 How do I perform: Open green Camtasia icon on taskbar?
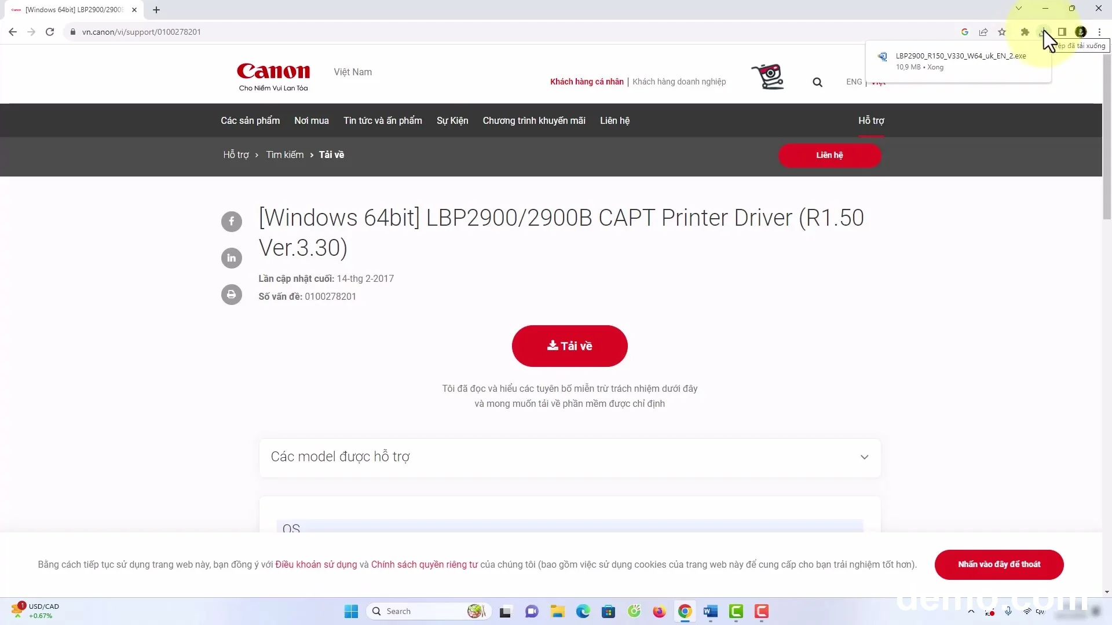tap(736, 611)
